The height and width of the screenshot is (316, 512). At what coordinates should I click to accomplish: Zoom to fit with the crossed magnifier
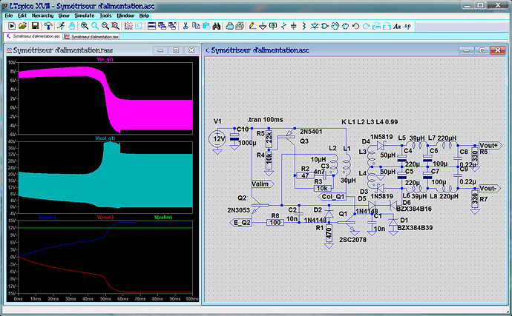pos(115,26)
